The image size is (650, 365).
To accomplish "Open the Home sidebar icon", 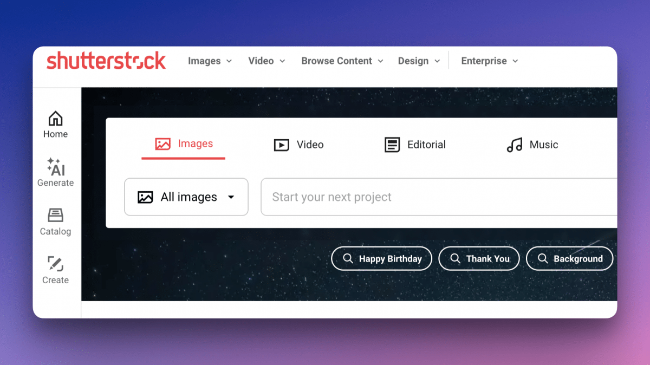I will (x=55, y=119).
